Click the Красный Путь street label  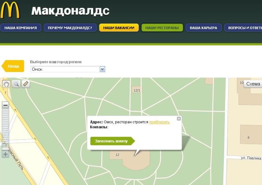[x=15, y=157]
